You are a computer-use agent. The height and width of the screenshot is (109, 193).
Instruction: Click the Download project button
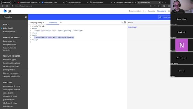164,17
